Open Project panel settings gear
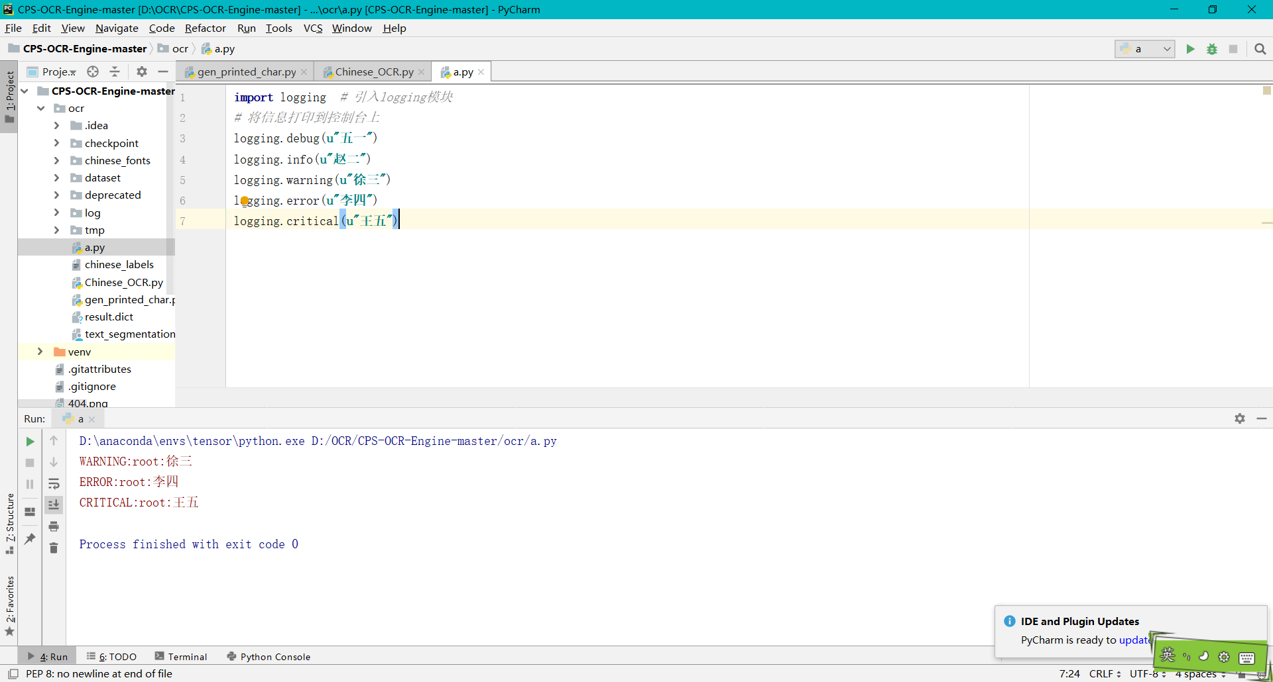This screenshot has width=1273, height=682. pyautogui.click(x=141, y=72)
